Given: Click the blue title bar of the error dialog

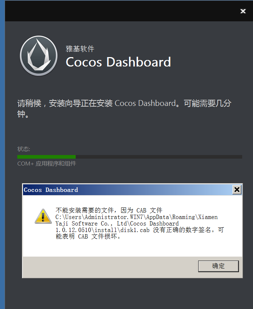Looking at the screenshot, I should (128, 190).
